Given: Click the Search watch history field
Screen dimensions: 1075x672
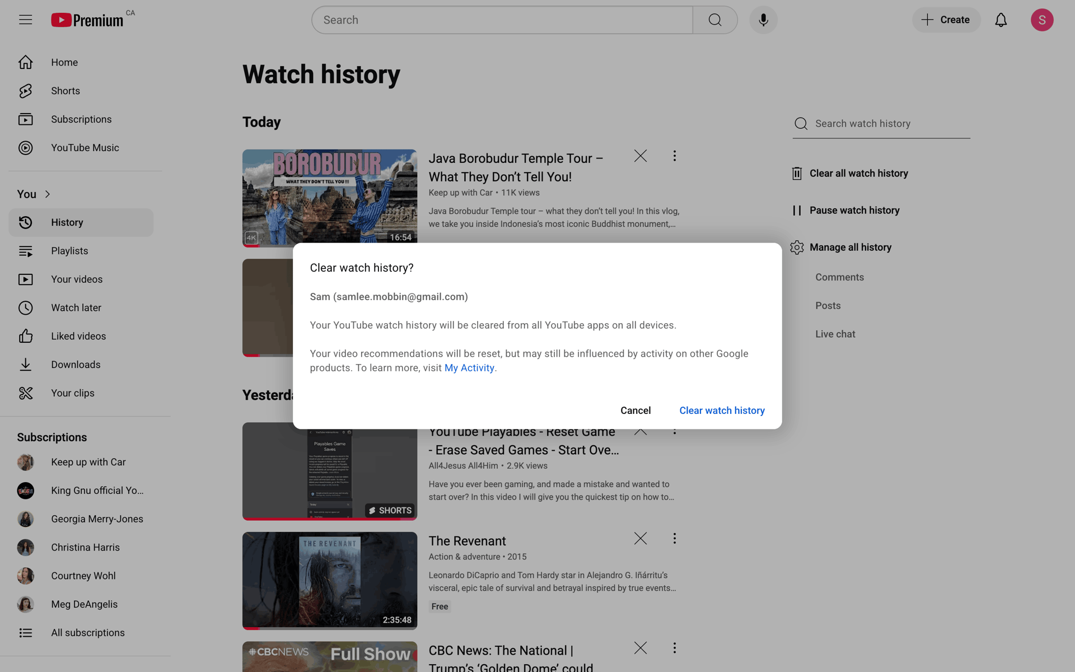Looking at the screenshot, I should [881, 124].
